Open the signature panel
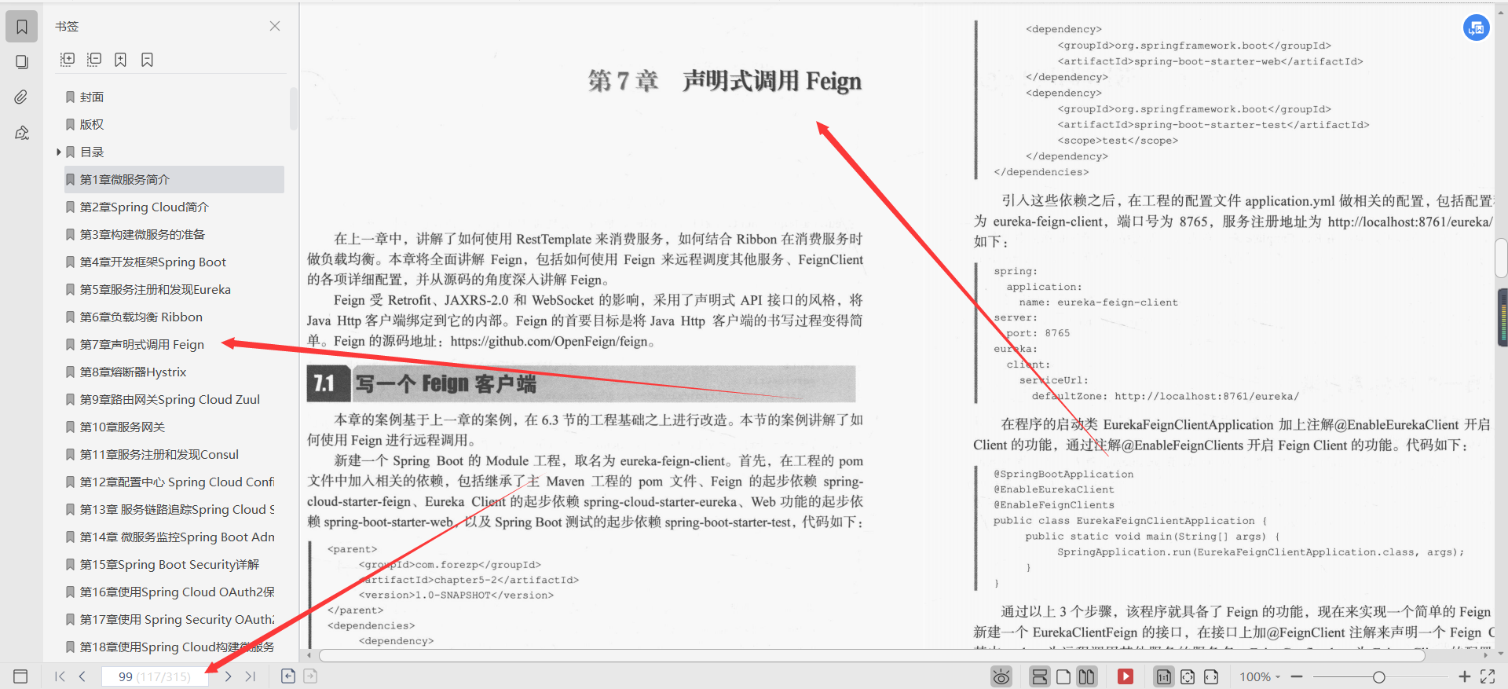 pyautogui.click(x=22, y=133)
